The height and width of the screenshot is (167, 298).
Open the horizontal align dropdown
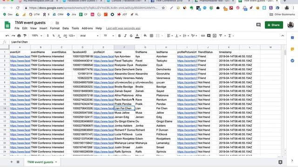click(169, 36)
